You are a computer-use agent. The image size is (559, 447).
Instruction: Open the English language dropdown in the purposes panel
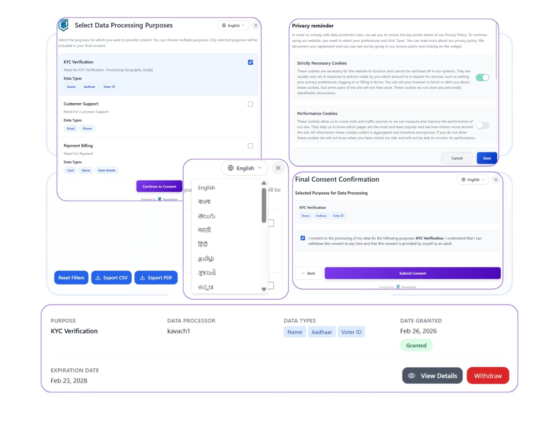coord(233,25)
